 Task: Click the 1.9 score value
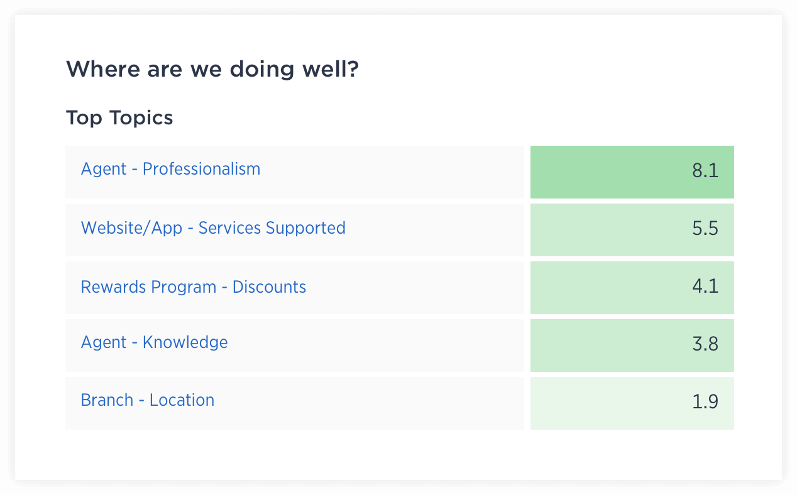[705, 402]
